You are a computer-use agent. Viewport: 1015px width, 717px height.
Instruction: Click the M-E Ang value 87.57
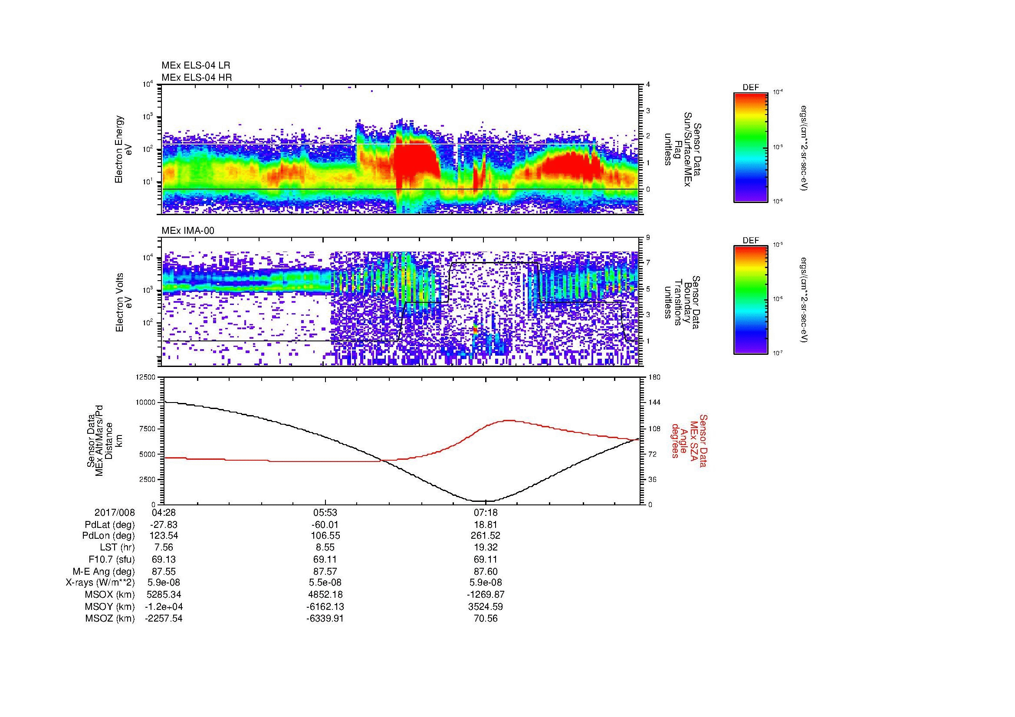click(x=325, y=571)
